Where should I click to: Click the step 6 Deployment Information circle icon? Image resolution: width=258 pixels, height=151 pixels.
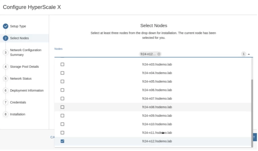pos(5,90)
